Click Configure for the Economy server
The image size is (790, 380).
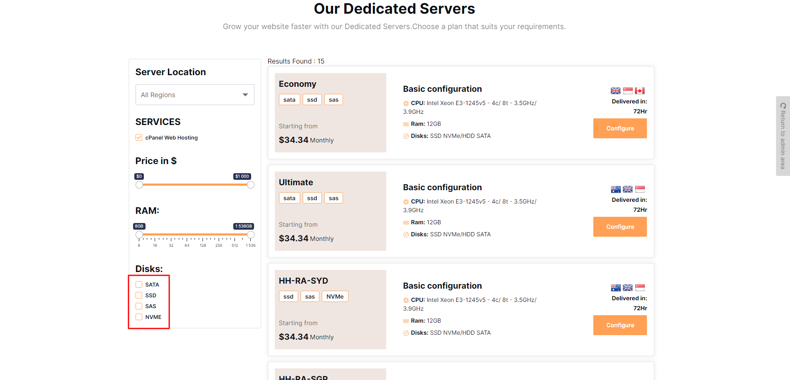(x=620, y=128)
